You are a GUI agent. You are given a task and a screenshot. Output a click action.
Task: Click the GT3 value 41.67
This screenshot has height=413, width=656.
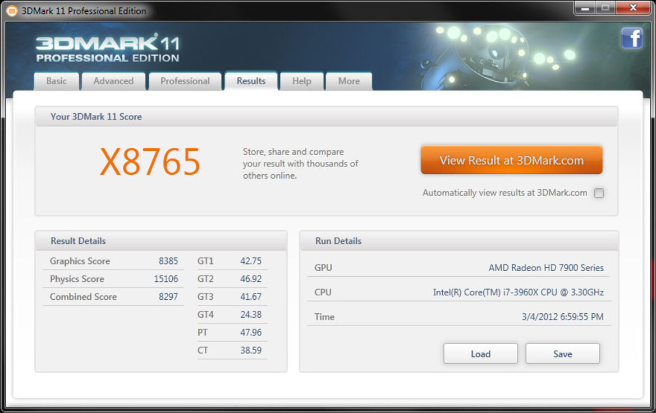[251, 296]
